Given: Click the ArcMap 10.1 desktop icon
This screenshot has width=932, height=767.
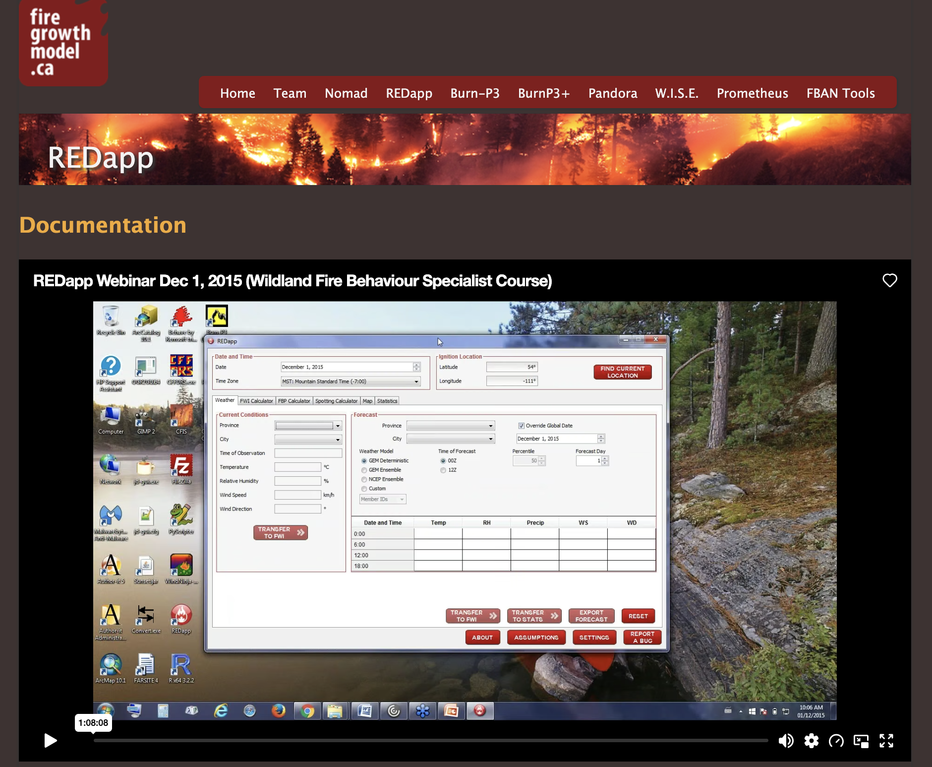Looking at the screenshot, I should coord(111,668).
